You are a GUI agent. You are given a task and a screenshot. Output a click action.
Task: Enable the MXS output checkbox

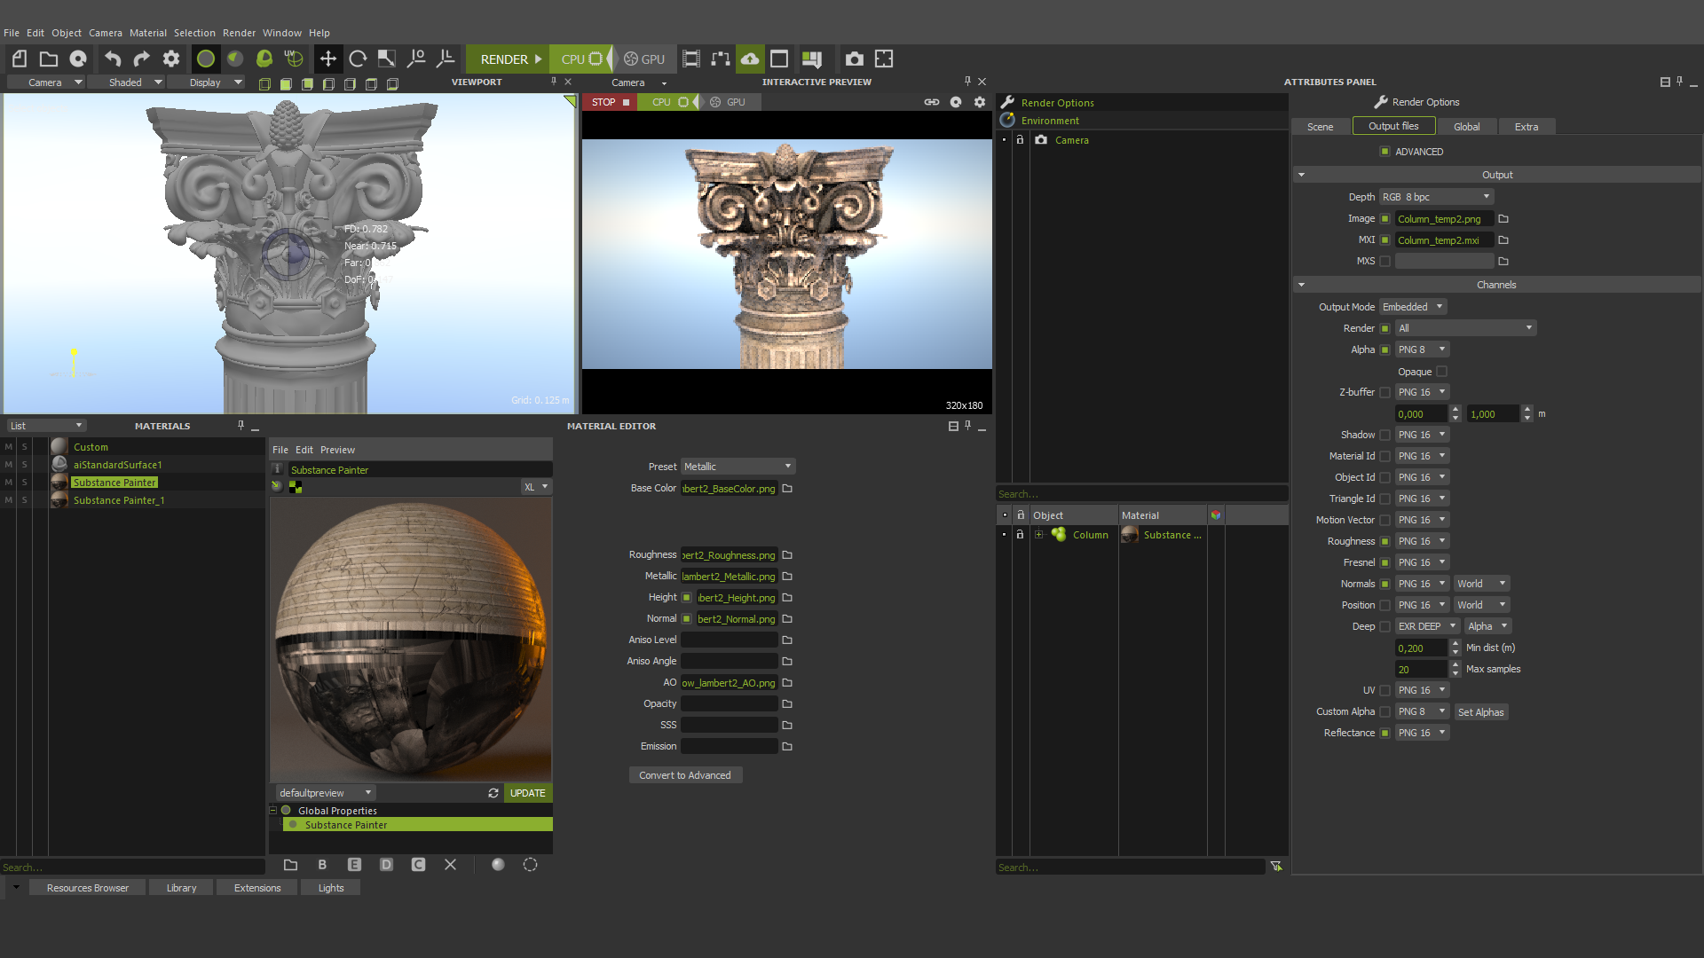(x=1384, y=262)
